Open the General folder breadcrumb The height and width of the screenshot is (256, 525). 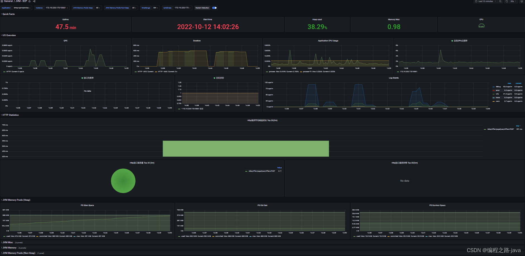tap(8, 1)
